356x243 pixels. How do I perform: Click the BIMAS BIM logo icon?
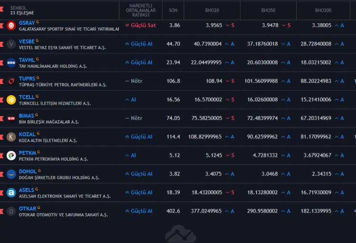(x=11, y=118)
